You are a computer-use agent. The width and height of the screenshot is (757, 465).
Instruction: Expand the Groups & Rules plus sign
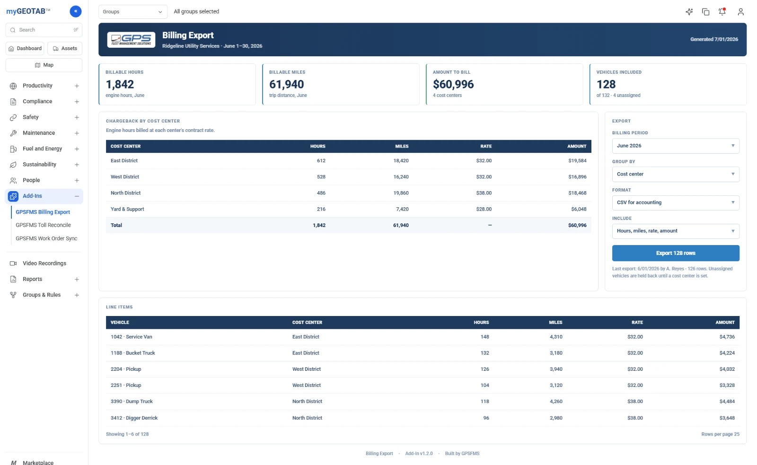pos(77,295)
